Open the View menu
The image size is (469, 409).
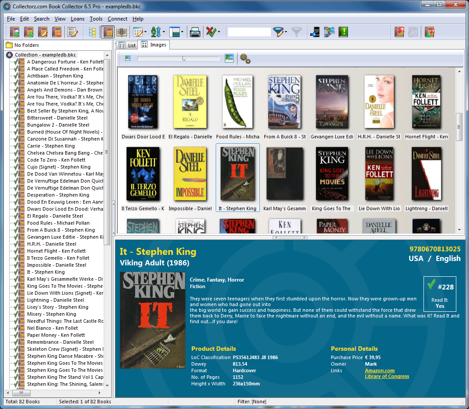60,19
